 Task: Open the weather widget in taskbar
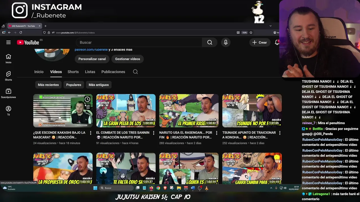click(9, 188)
